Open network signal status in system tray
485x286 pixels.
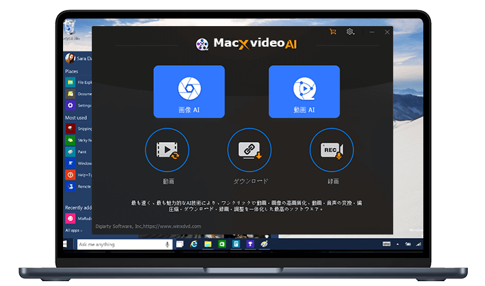[x=419, y=244]
